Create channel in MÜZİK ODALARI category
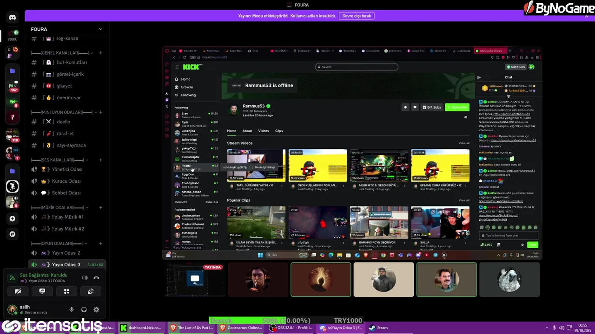Image resolution: width=595 pixels, height=334 pixels. [x=100, y=207]
